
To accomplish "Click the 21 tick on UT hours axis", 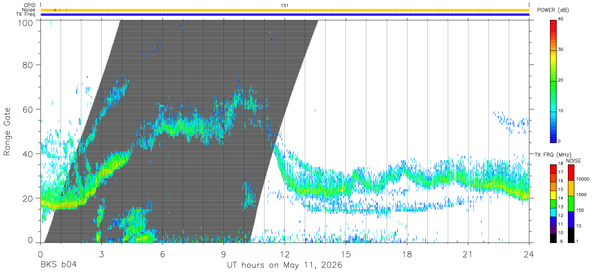I will (x=468, y=254).
